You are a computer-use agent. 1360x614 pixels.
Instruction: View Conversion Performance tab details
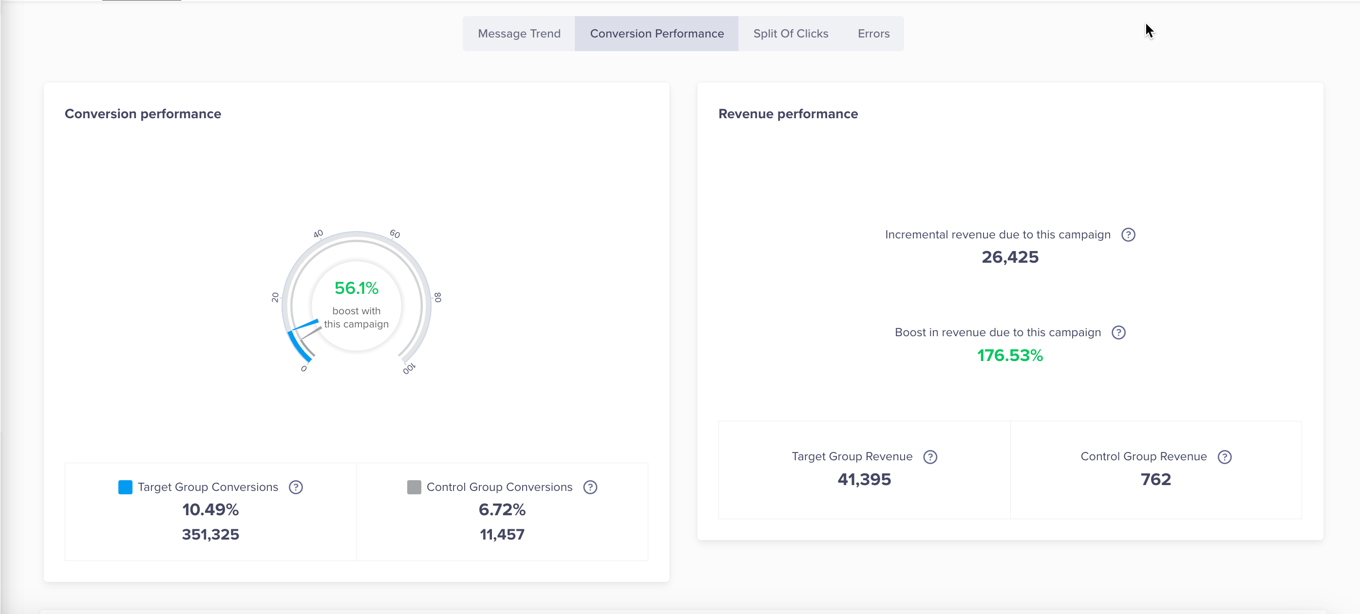tap(658, 33)
